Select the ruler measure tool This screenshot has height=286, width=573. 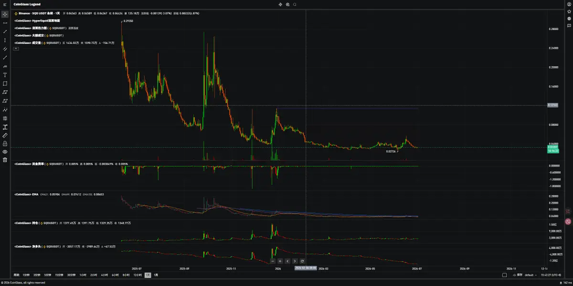pos(5,135)
